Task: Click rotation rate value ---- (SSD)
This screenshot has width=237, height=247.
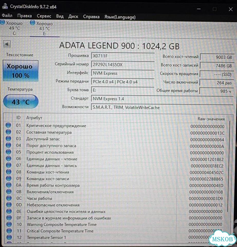Action: (216, 74)
